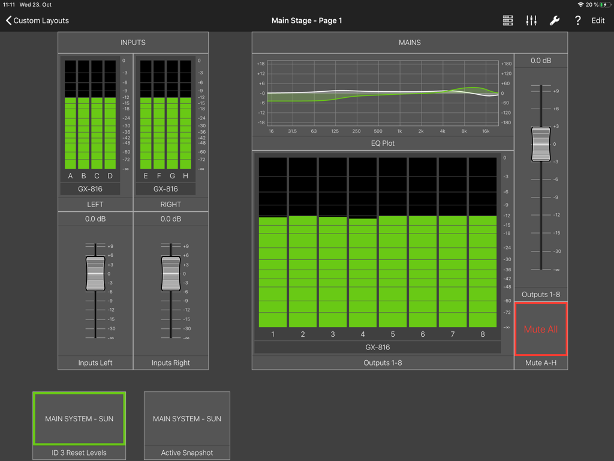
Task: Click the INPUTS panel header
Action: point(133,42)
